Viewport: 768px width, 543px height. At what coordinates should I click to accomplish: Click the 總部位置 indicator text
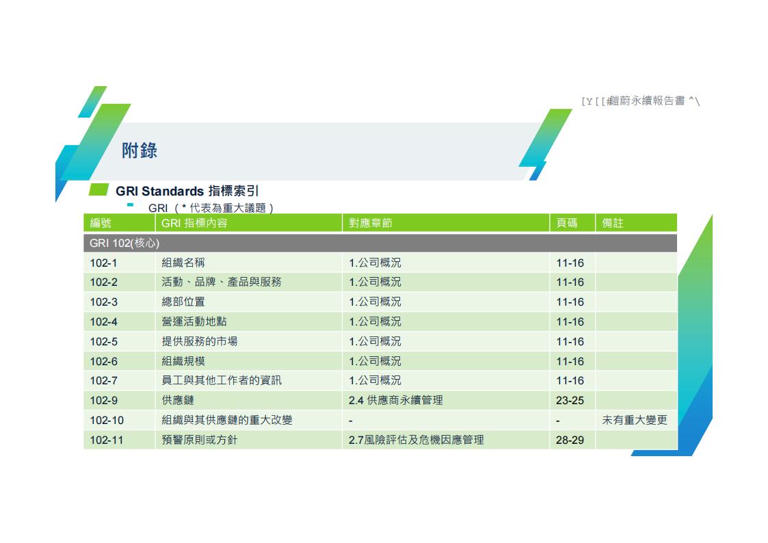(x=183, y=302)
